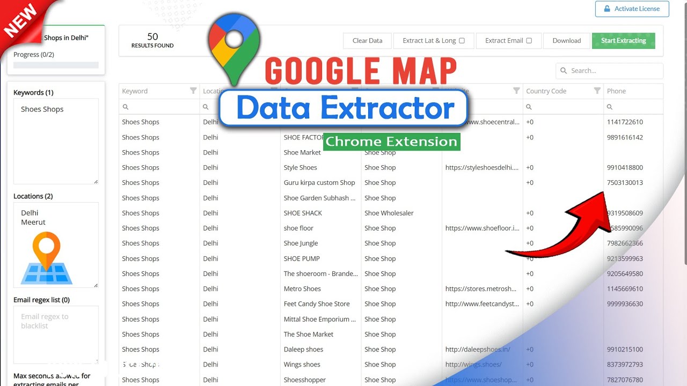
Task: Enable the Extract Email checkbox
Action: point(529,41)
